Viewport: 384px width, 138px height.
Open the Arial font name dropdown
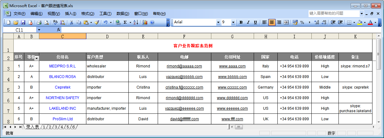coord(218,22)
